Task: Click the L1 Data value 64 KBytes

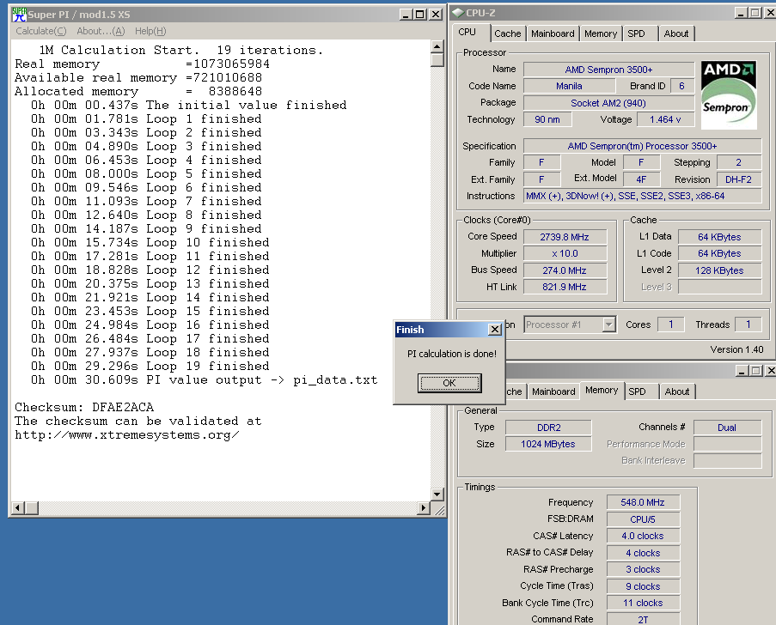Action: [x=719, y=237]
